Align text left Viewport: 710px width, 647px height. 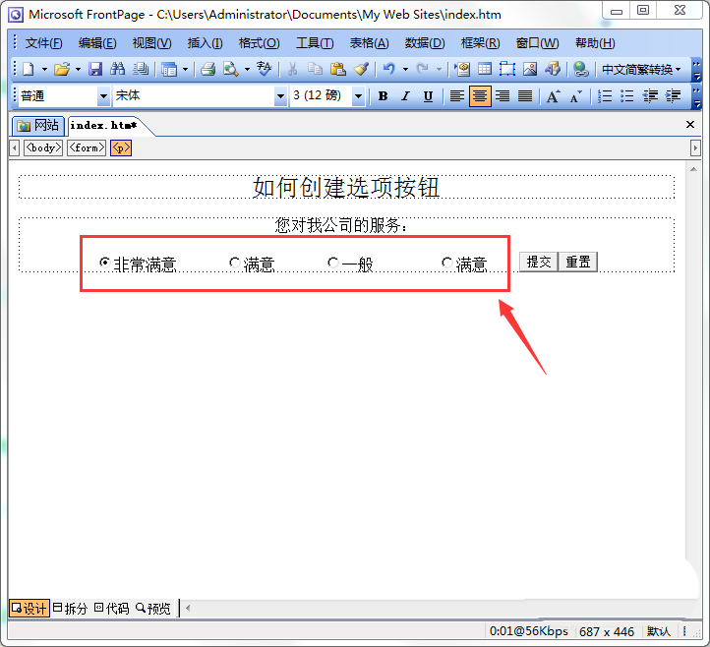[x=457, y=96]
